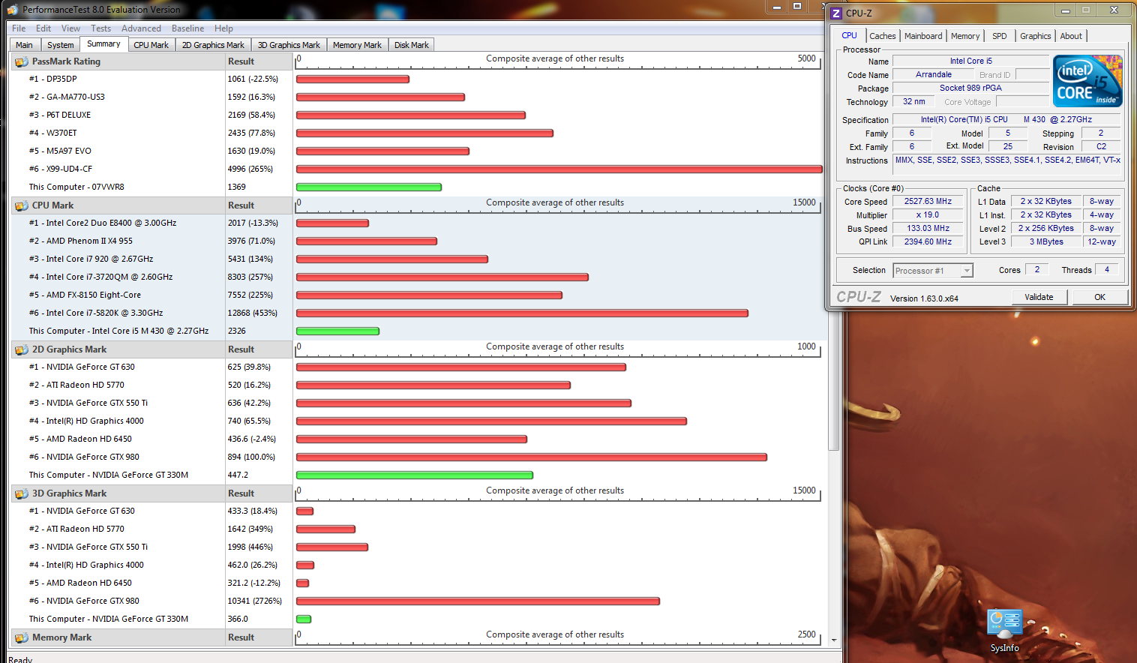The image size is (1137, 663).
Task: Click the 2D Graphics Mark section icon
Action: point(22,349)
